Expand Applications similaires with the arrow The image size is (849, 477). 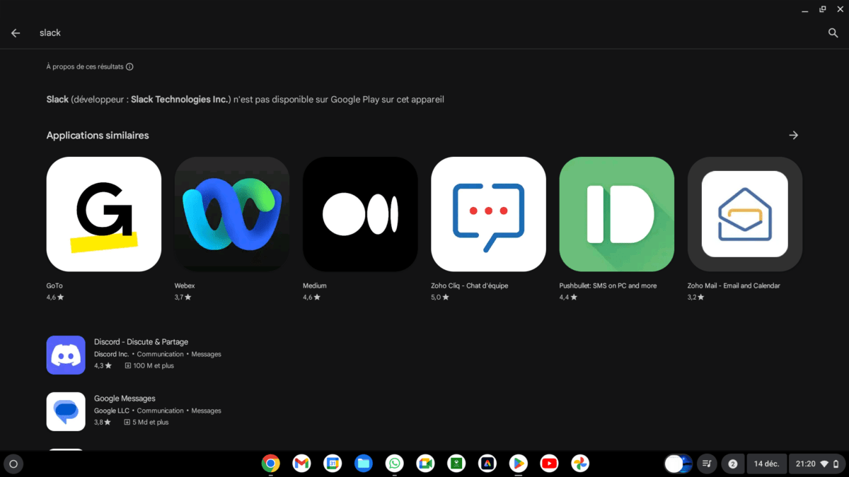793,135
